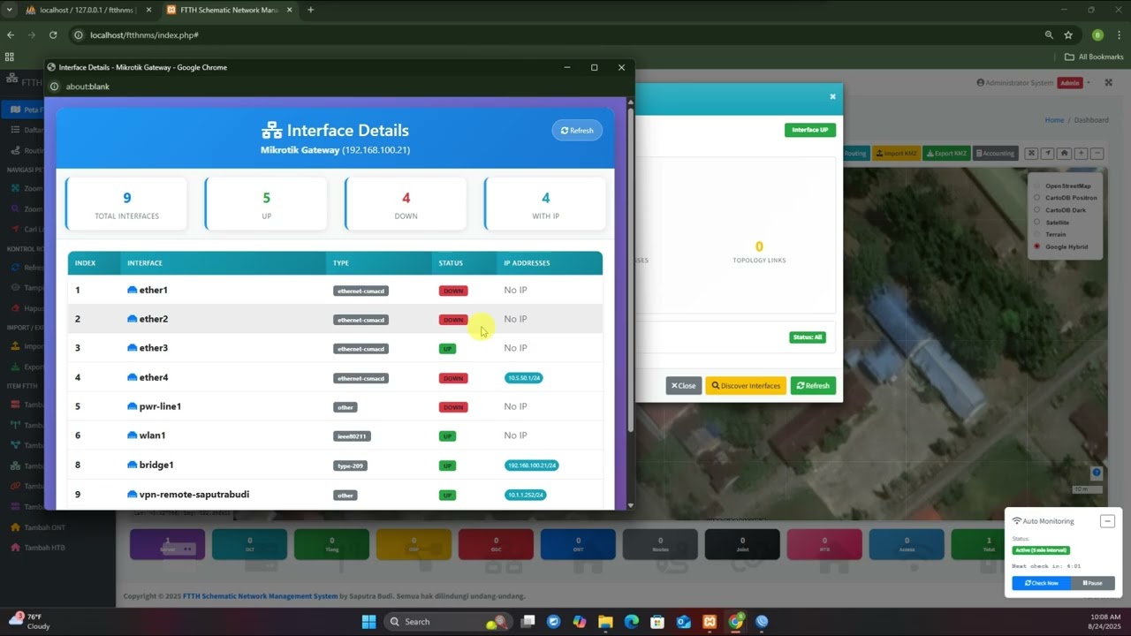
Task: Select the bridge1 interface icon
Action: click(132, 465)
